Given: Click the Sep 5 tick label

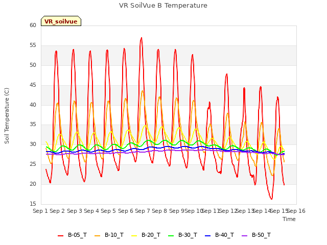Looking at the screenshot, I should point(108,211).
